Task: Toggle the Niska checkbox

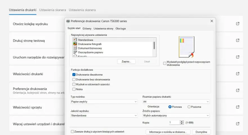Action: 74,89
